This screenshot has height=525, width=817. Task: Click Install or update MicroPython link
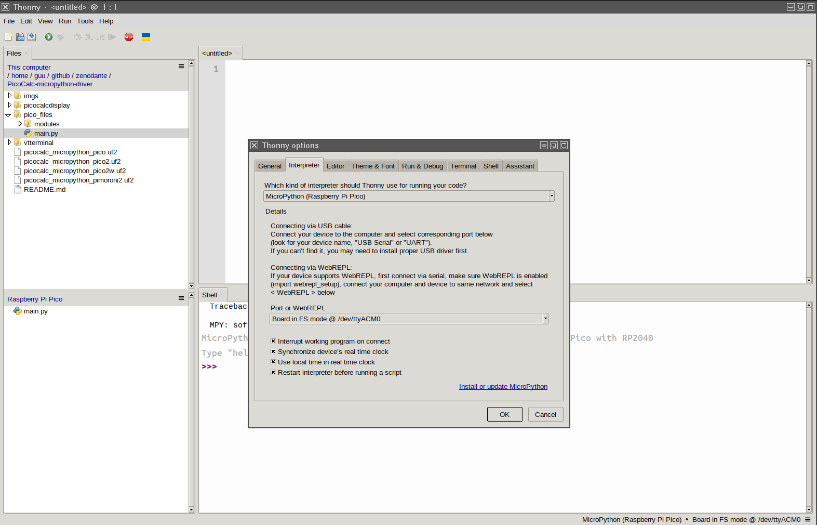pyautogui.click(x=503, y=387)
